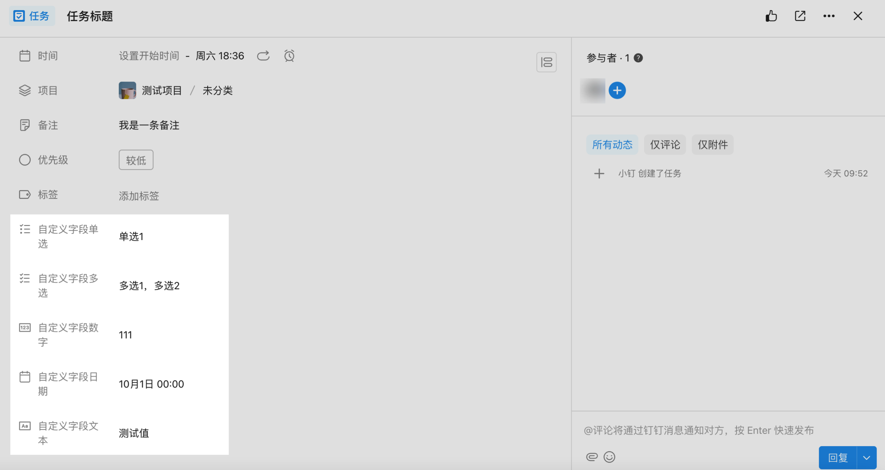Click the repeat task cycle icon

(x=263, y=56)
